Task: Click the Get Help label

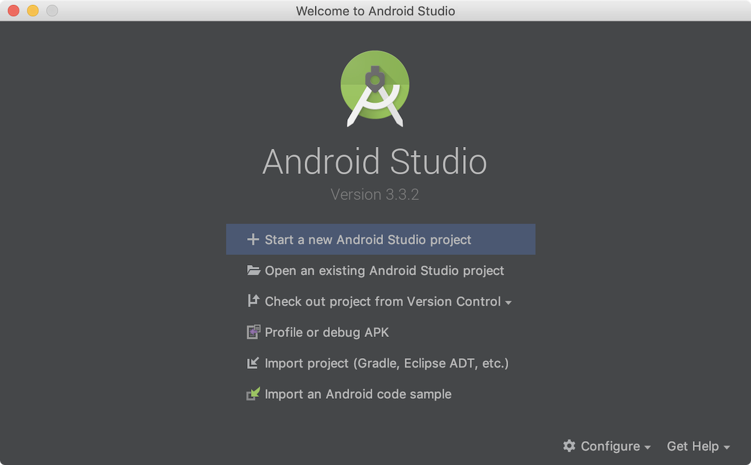Action: click(x=693, y=446)
